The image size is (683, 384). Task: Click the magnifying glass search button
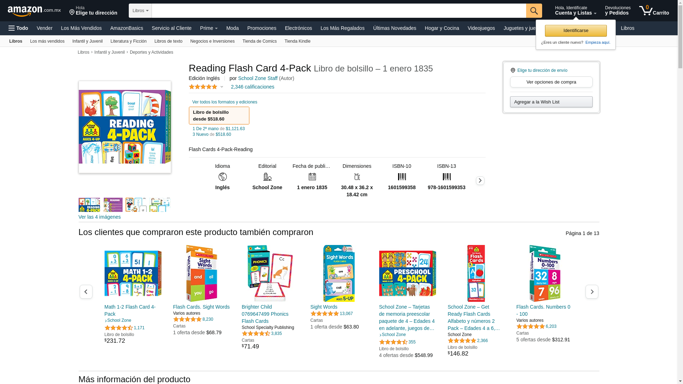[534, 11]
